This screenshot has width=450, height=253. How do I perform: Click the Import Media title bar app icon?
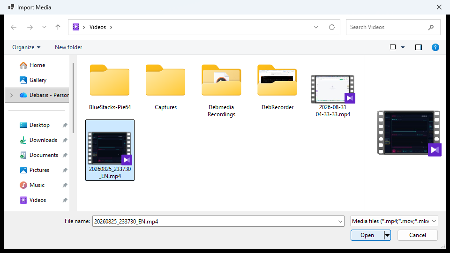11,7
